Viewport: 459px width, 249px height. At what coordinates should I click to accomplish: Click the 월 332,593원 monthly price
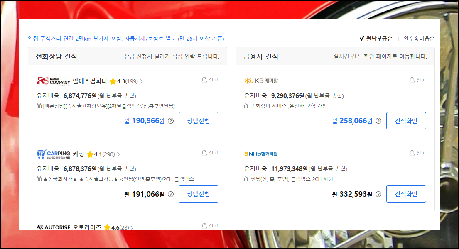(x=352, y=194)
